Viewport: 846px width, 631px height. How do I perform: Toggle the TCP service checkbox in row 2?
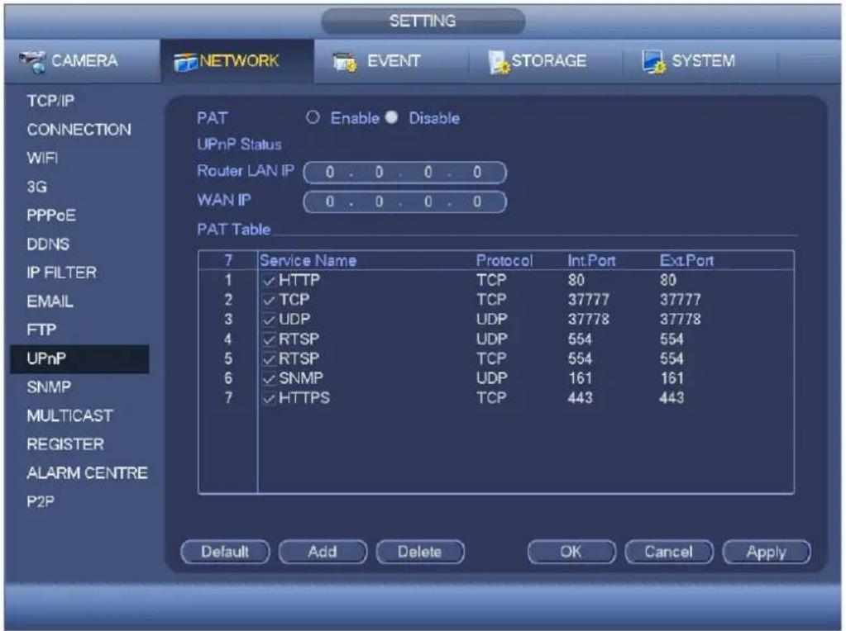270,300
